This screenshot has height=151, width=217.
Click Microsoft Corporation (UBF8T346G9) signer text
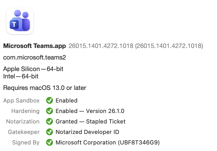click(x=107, y=143)
